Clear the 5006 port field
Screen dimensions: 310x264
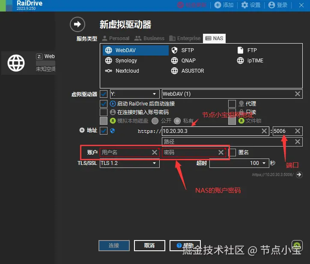point(298,131)
